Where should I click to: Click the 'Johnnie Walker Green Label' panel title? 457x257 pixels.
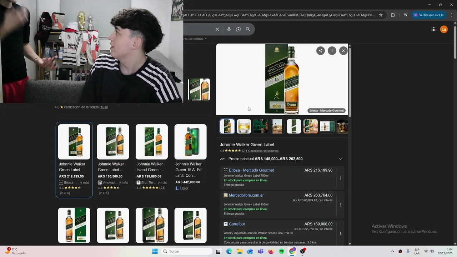pyautogui.click(x=247, y=145)
